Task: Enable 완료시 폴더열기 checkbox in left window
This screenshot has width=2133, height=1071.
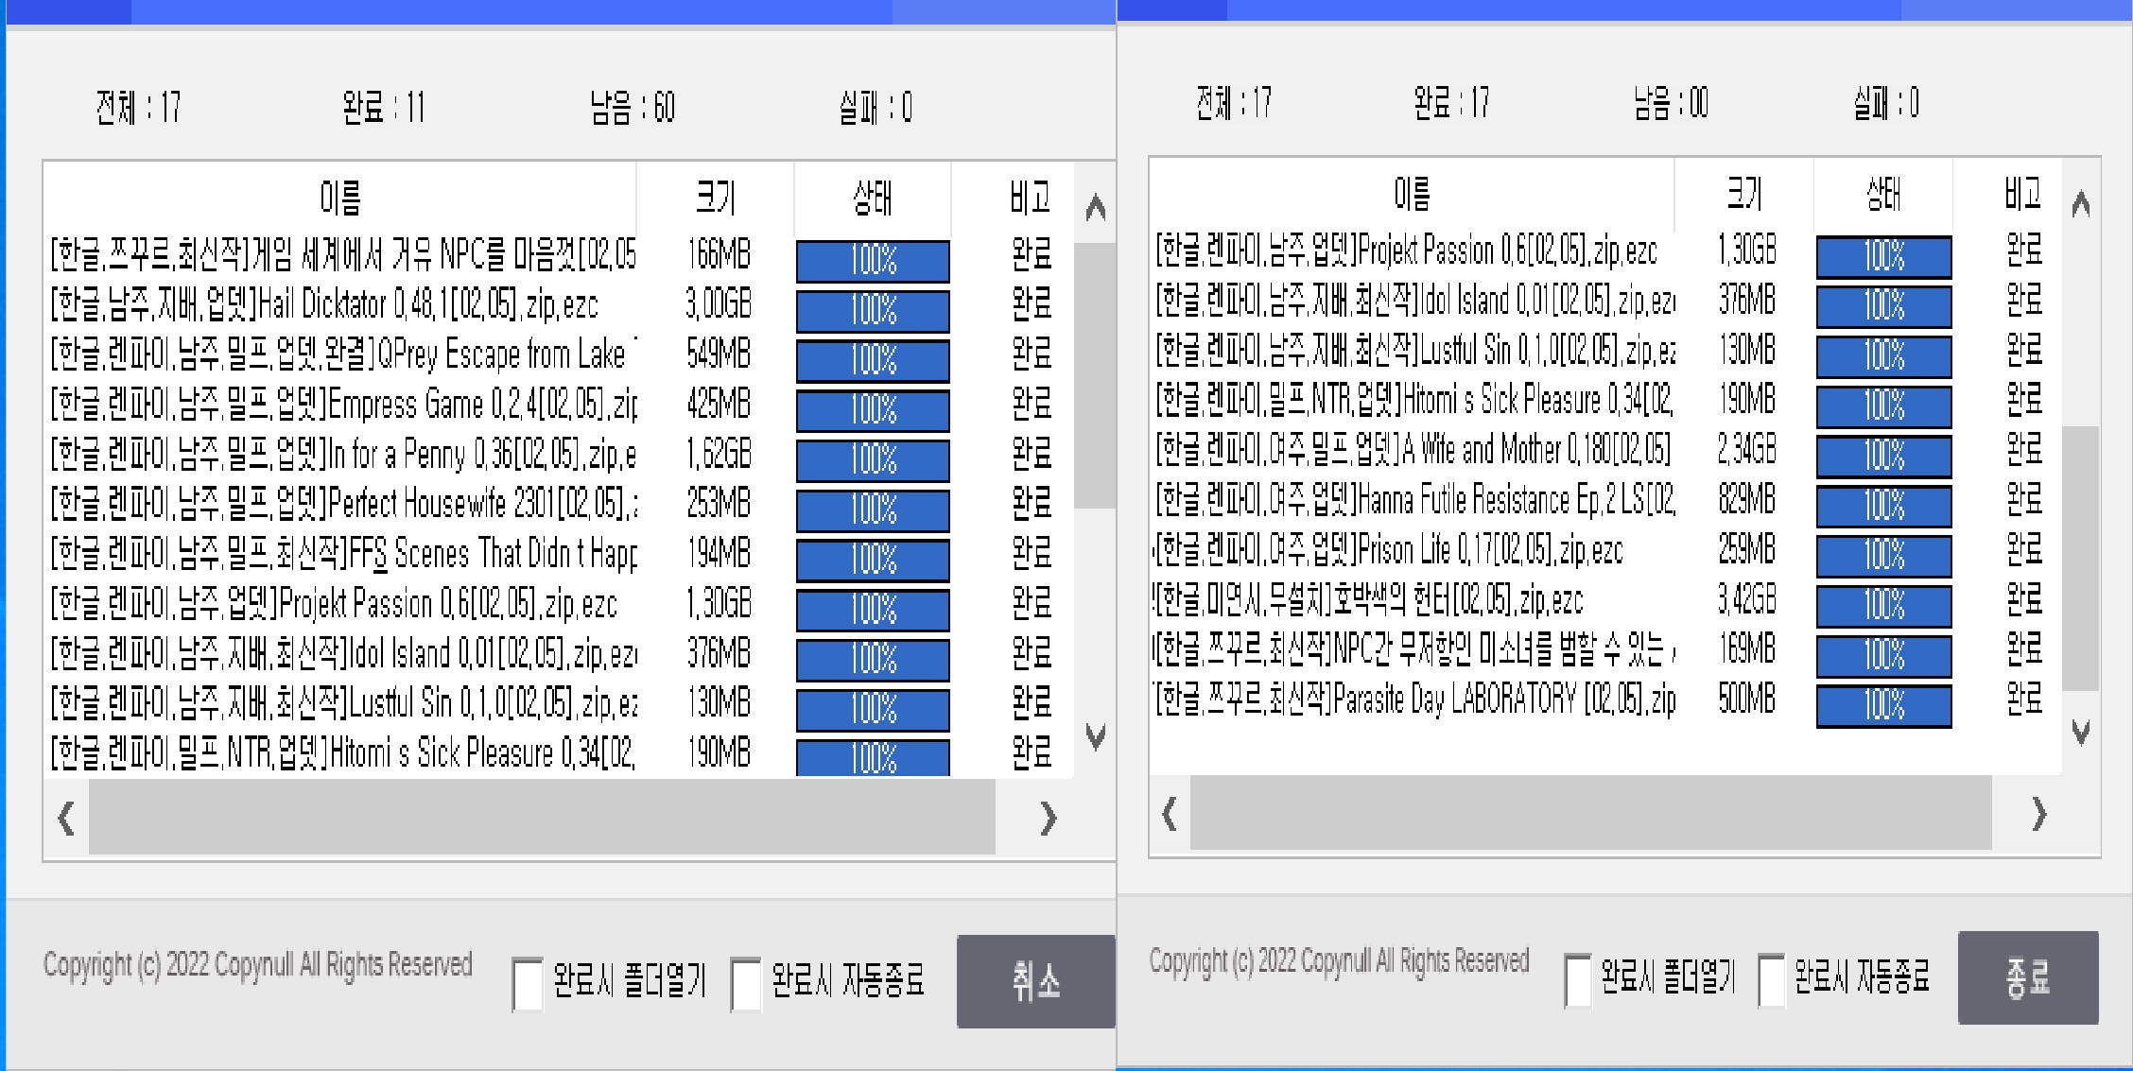Action: pos(528,984)
